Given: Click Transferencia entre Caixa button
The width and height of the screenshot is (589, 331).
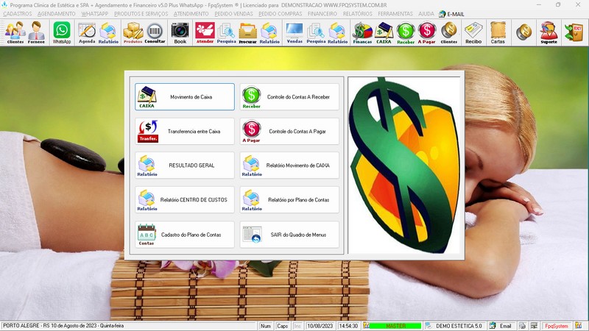Looking at the screenshot, I should [185, 132].
